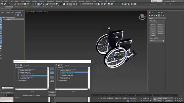The image size is (184, 103).
Task: Open the Curve Editor from the toolbar
Action: pos(112,4)
